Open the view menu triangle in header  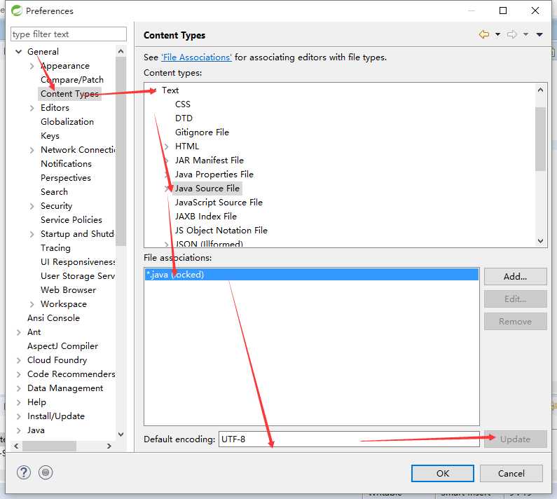coord(539,34)
